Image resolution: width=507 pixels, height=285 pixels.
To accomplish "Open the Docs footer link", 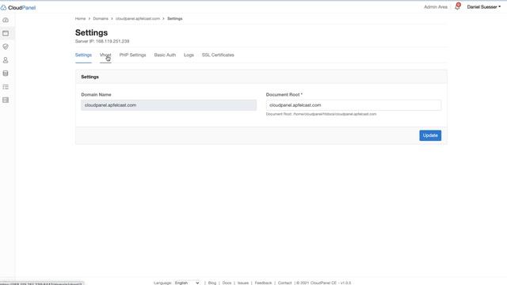I will [227, 283].
